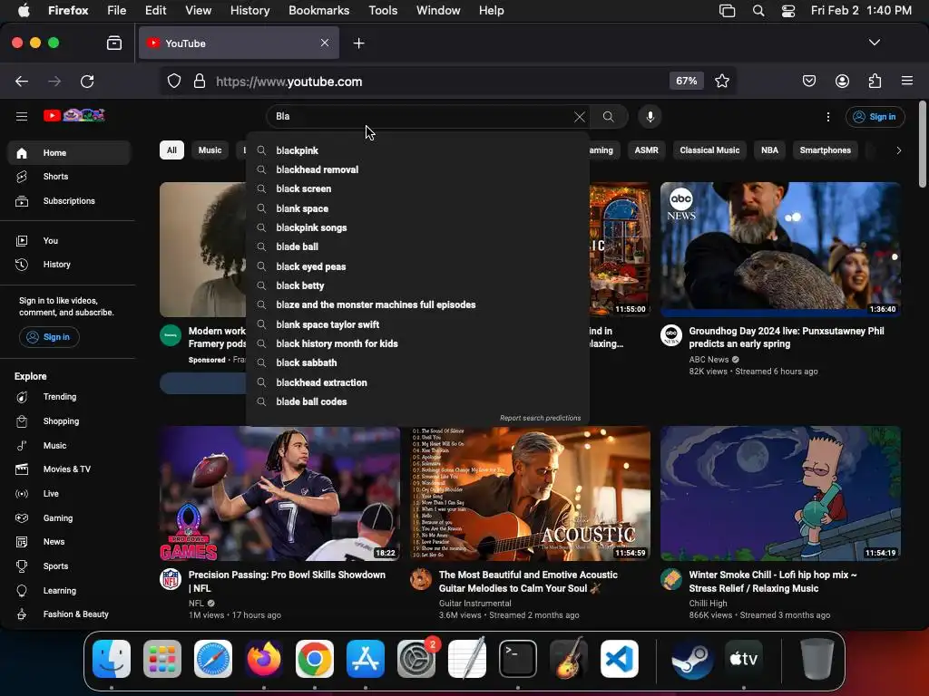Viewport: 929px width, 696px height.
Task: Launch Steam from the dock
Action: point(692,658)
